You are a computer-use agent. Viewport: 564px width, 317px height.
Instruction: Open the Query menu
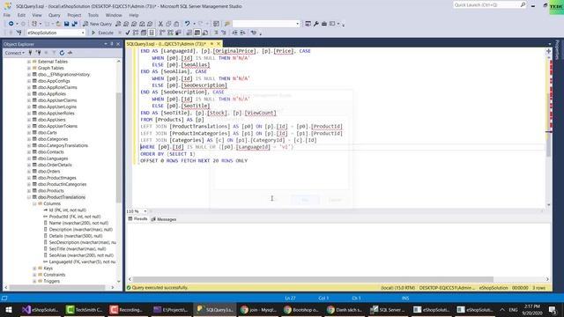point(55,15)
